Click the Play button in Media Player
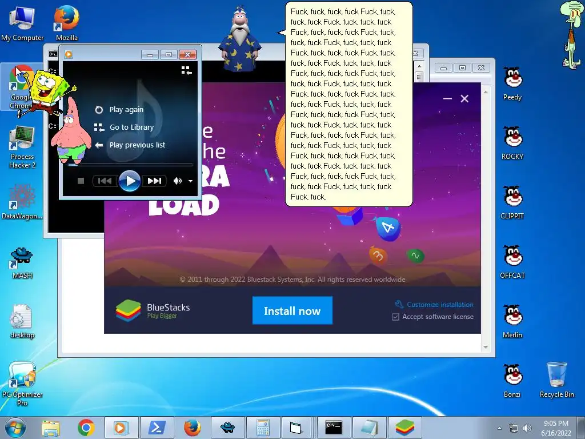The height and width of the screenshot is (439, 585). coord(130,181)
